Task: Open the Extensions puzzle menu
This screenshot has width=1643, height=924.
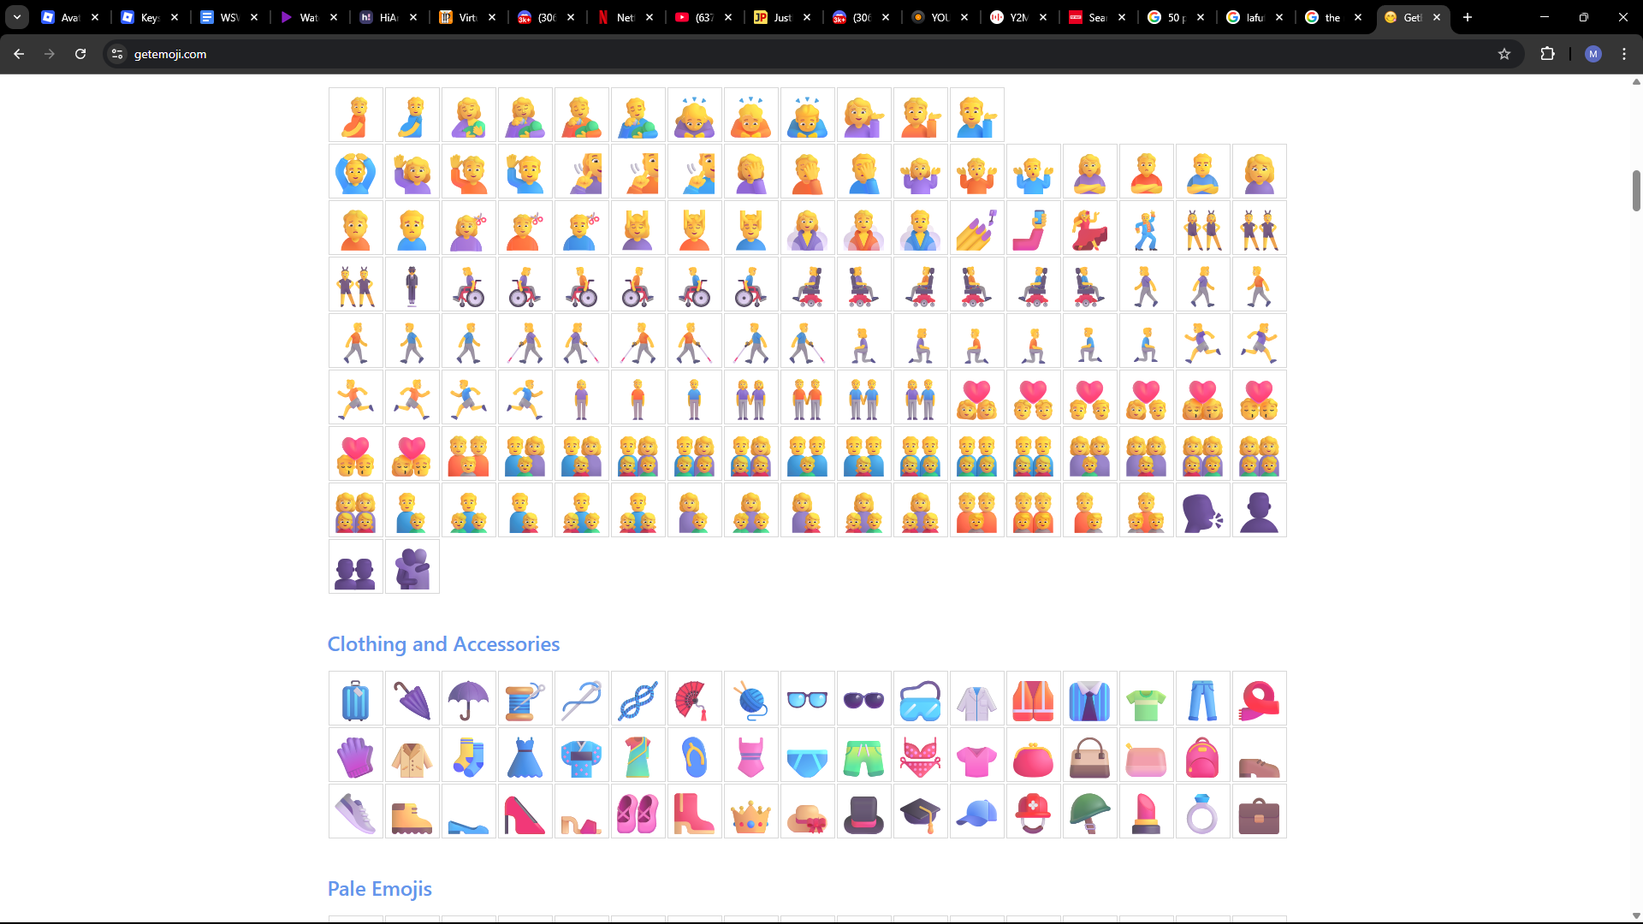Action: 1547,54
